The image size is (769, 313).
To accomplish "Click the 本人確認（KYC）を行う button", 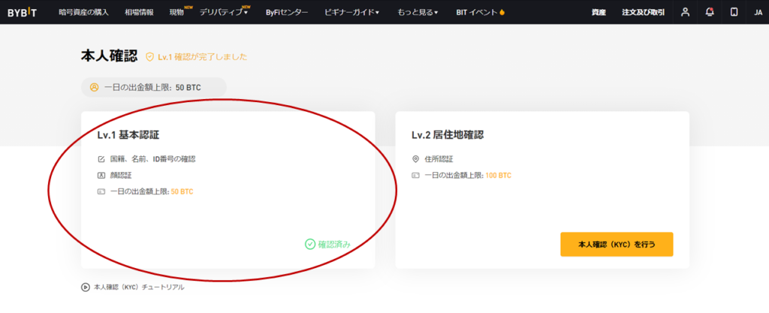I will click(617, 244).
